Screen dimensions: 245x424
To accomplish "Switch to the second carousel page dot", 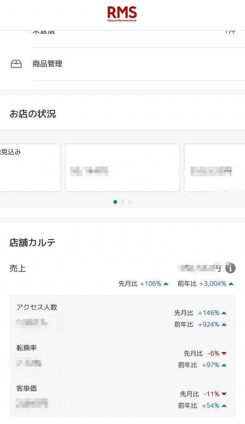I will pos(122,202).
